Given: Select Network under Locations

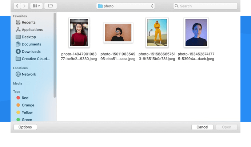Looking at the screenshot, I should pyautogui.click(x=26, y=74).
